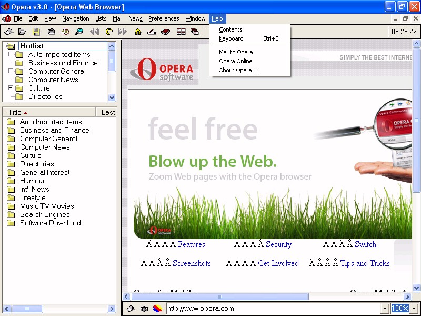Expand the Culture tree node
The width and height of the screenshot is (421, 316).
(x=11, y=87)
